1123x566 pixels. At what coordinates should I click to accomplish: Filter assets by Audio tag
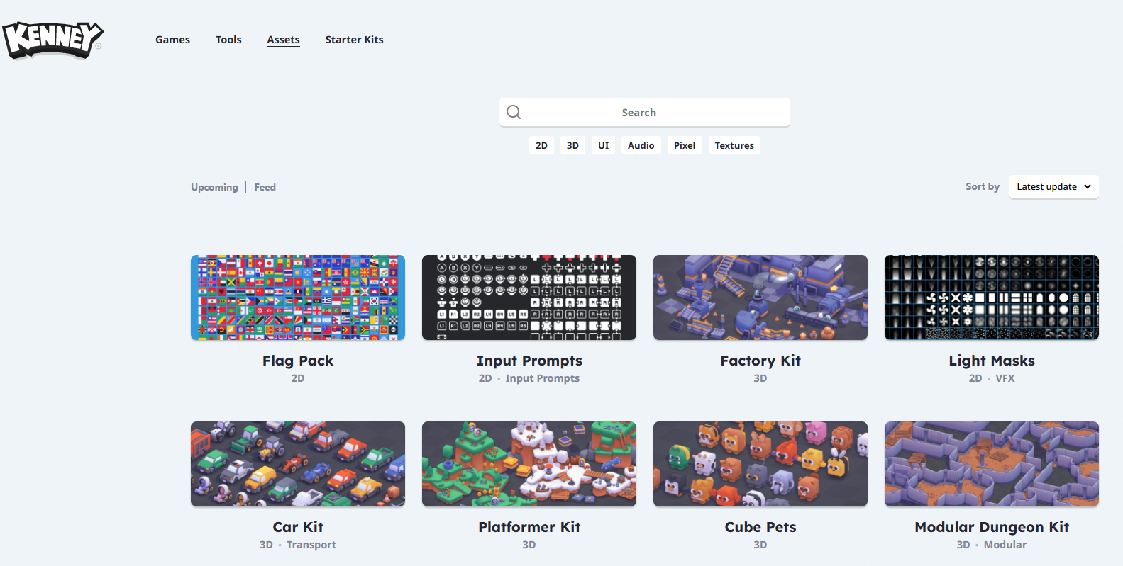[641, 145]
